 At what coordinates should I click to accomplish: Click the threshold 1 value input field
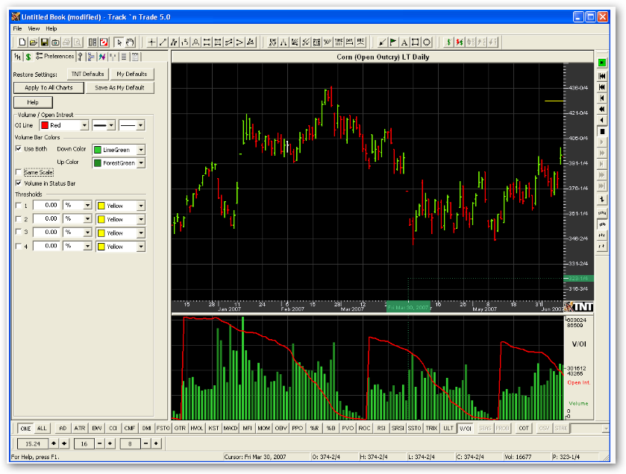coord(47,206)
